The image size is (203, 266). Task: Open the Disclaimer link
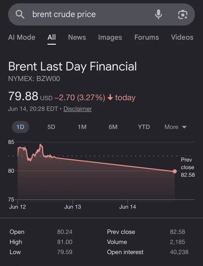coord(77,109)
